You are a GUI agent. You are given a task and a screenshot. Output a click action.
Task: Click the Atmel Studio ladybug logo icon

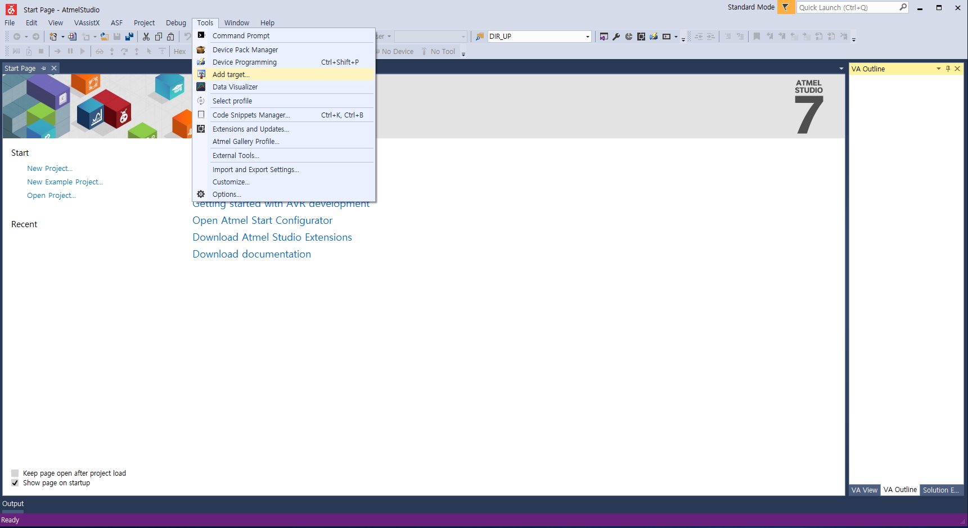11,10
